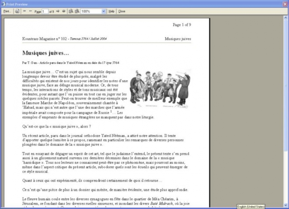Screen dimensions: 289x209
Task: Click the "Musiques juives…" article heading
Action: [46, 53]
